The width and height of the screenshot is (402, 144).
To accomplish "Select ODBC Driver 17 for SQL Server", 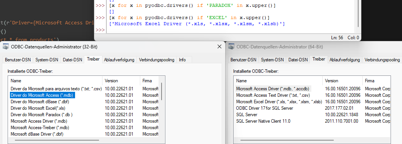I will [312, 108].
